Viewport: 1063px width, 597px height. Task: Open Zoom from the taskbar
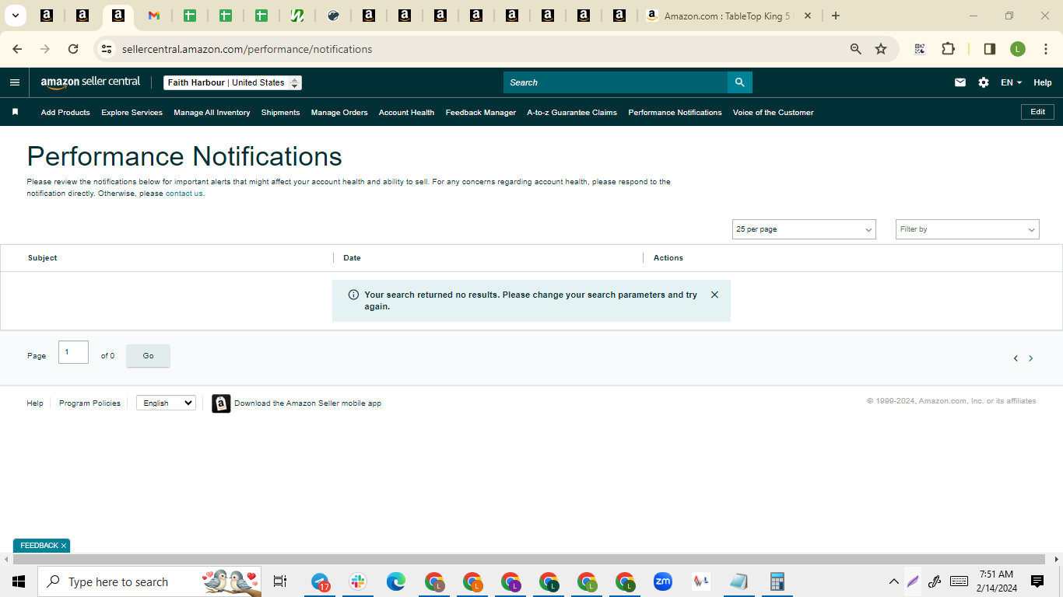coord(663,581)
